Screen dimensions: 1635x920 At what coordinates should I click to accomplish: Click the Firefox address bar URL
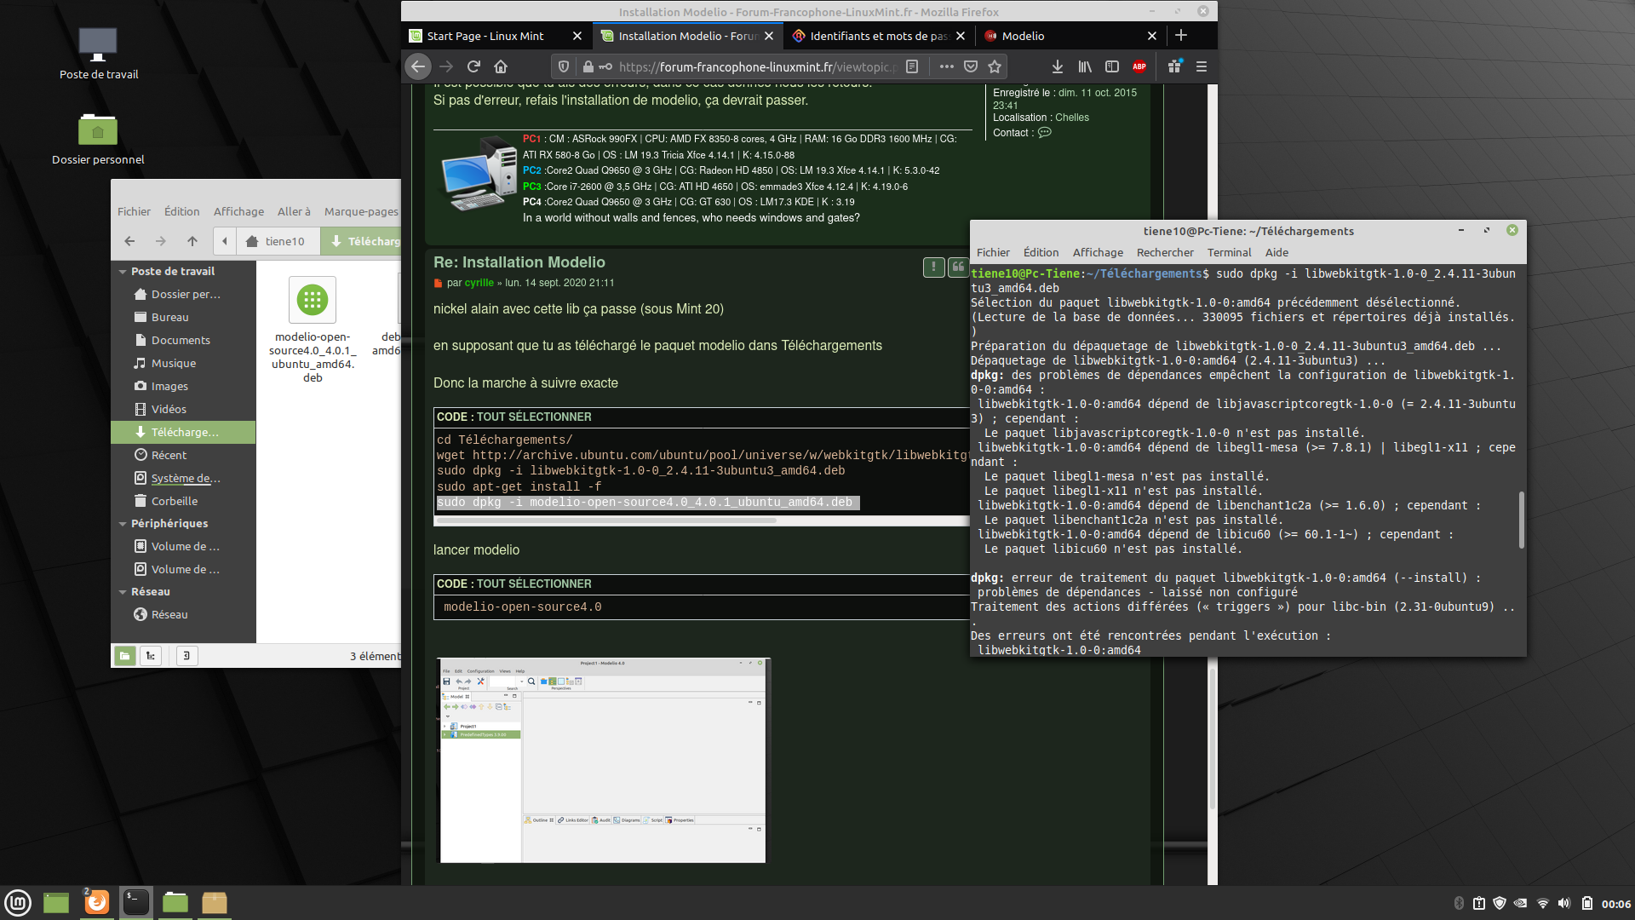[756, 66]
